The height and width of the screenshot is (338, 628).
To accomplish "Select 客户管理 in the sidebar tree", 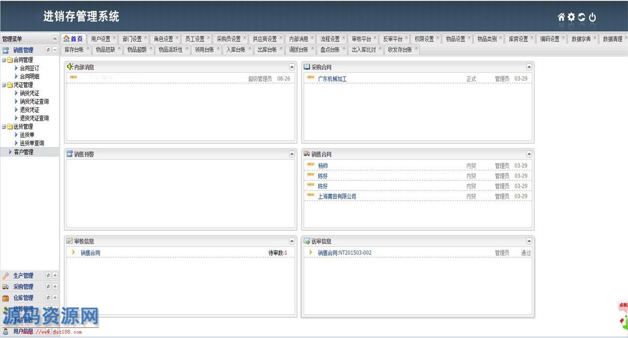I will pyautogui.click(x=24, y=152).
